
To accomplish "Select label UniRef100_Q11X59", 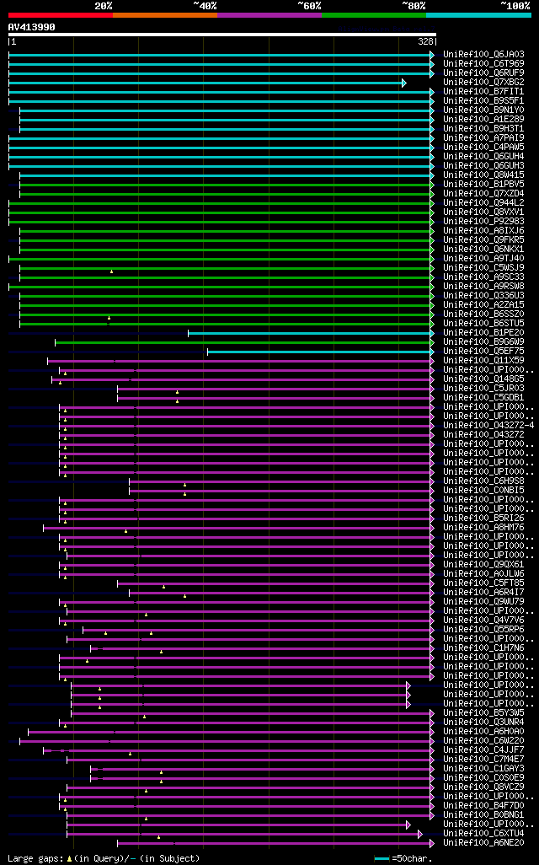I will (x=483, y=360).
